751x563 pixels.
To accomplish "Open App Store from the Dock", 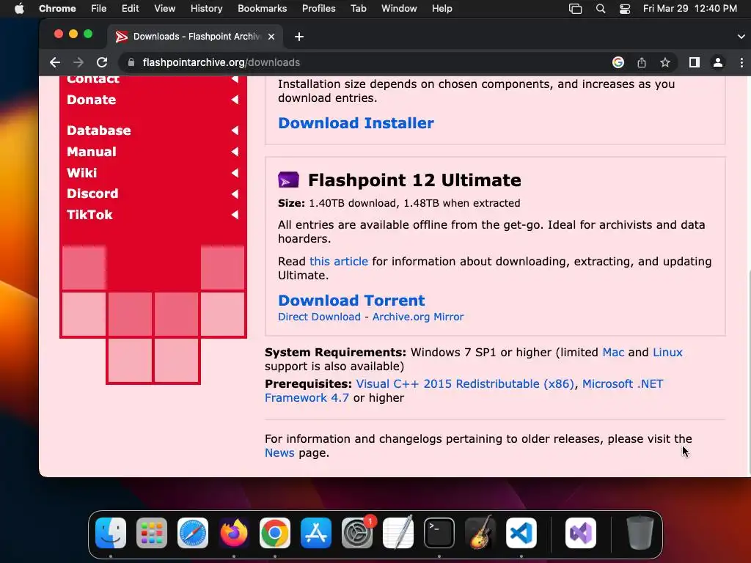I will tap(316, 533).
